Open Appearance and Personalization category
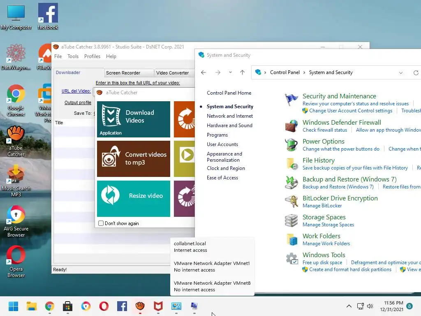This screenshot has height=316, width=421. coord(224,157)
